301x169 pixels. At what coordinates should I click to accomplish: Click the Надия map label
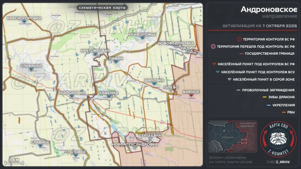pos(188,48)
